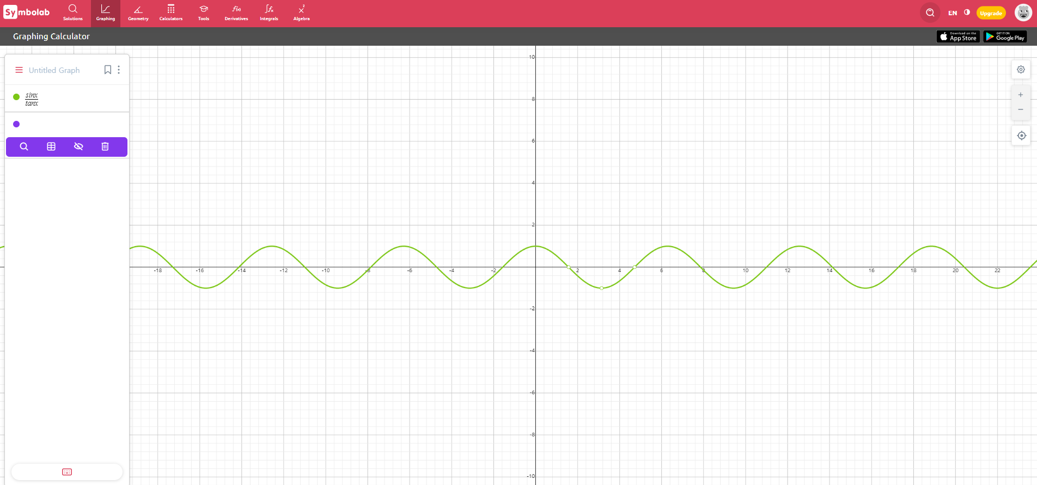Toggle dark mode contrast icon
This screenshot has height=485, width=1037.
(x=967, y=13)
